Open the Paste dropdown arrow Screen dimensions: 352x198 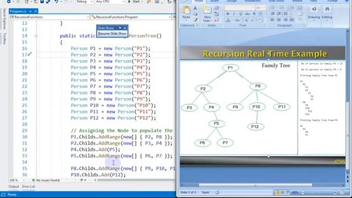click(x=186, y=20)
